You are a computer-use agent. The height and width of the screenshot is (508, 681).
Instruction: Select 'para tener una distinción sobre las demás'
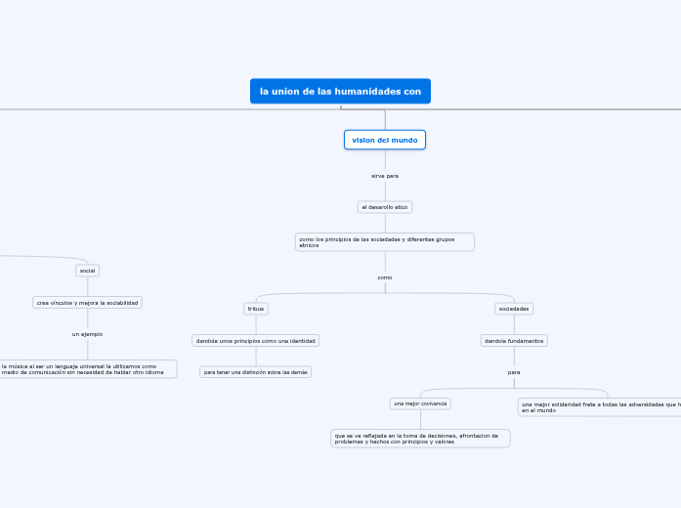click(256, 372)
